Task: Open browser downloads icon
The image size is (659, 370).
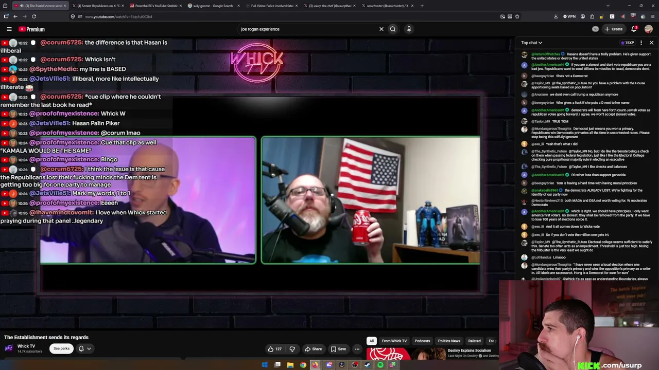Action: pyautogui.click(x=556, y=16)
